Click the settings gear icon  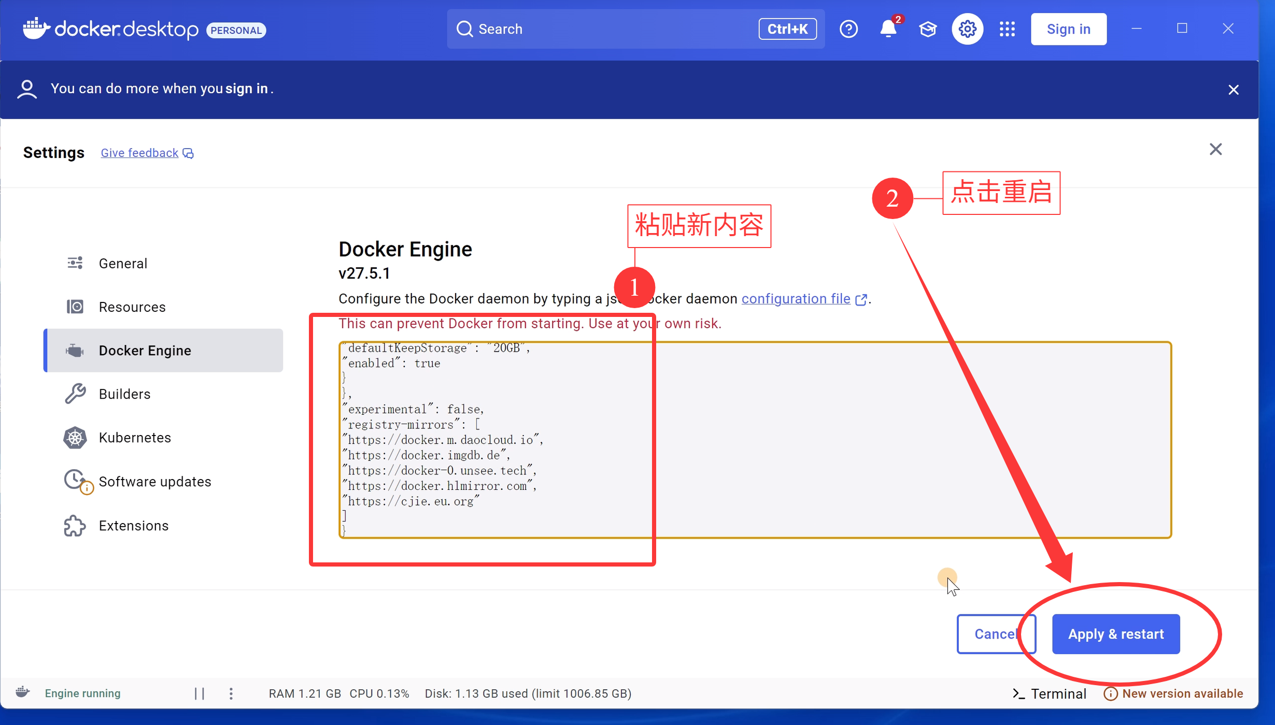pyautogui.click(x=967, y=29)
